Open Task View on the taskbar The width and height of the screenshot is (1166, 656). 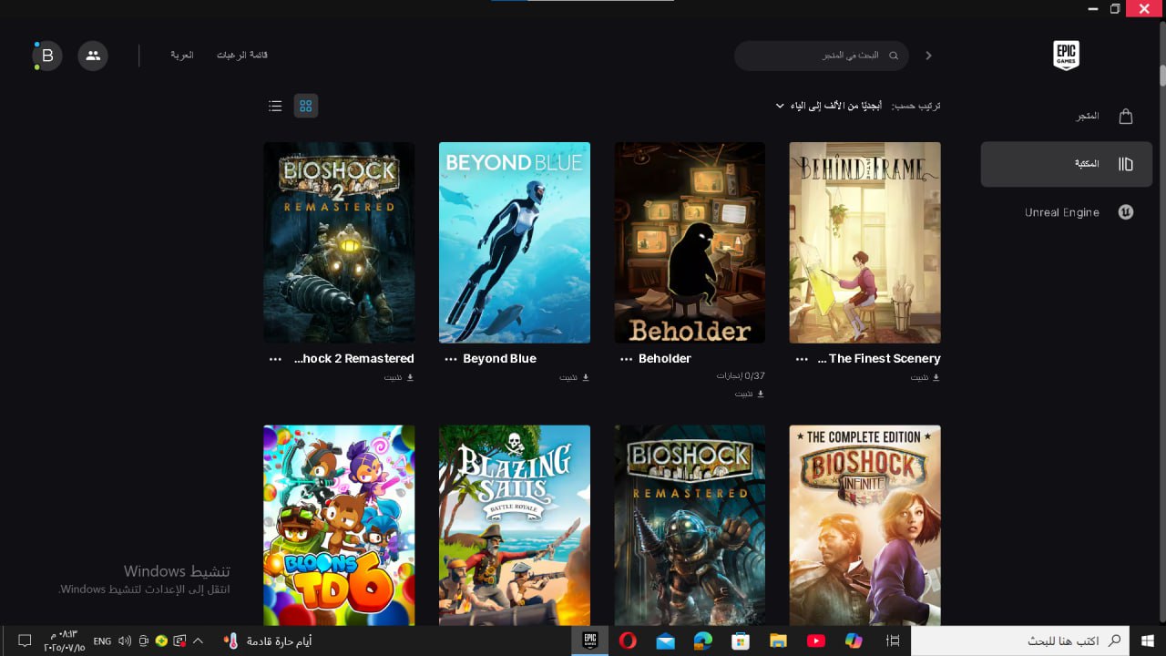(893, 641)
